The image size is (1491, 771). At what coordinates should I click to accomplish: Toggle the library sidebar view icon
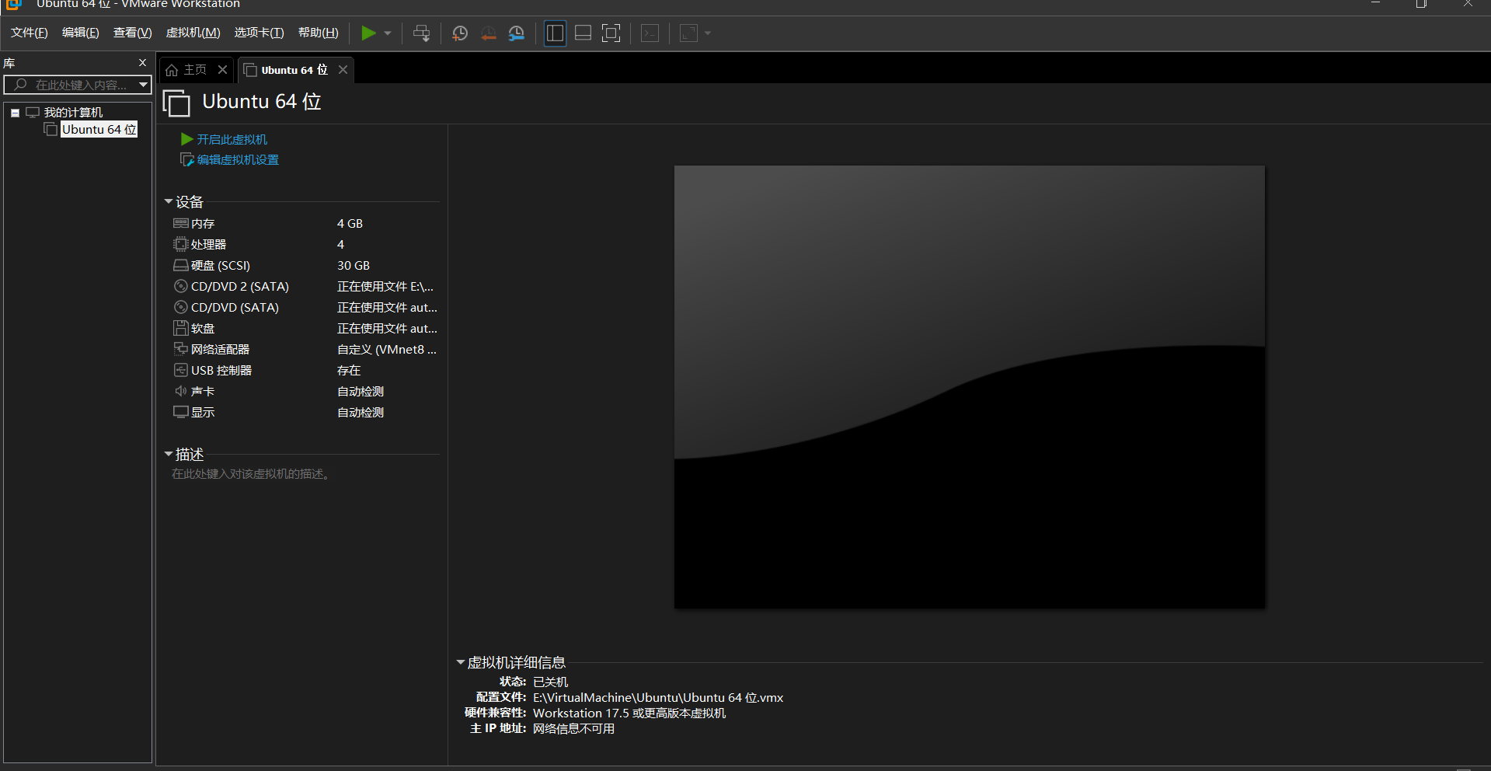555,33
